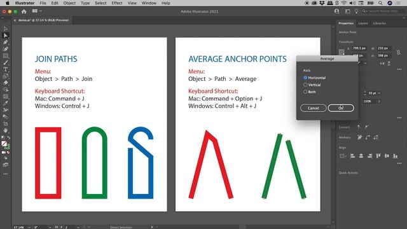
Task: Open the Properties tab
Action: click(x=346, y=23)
